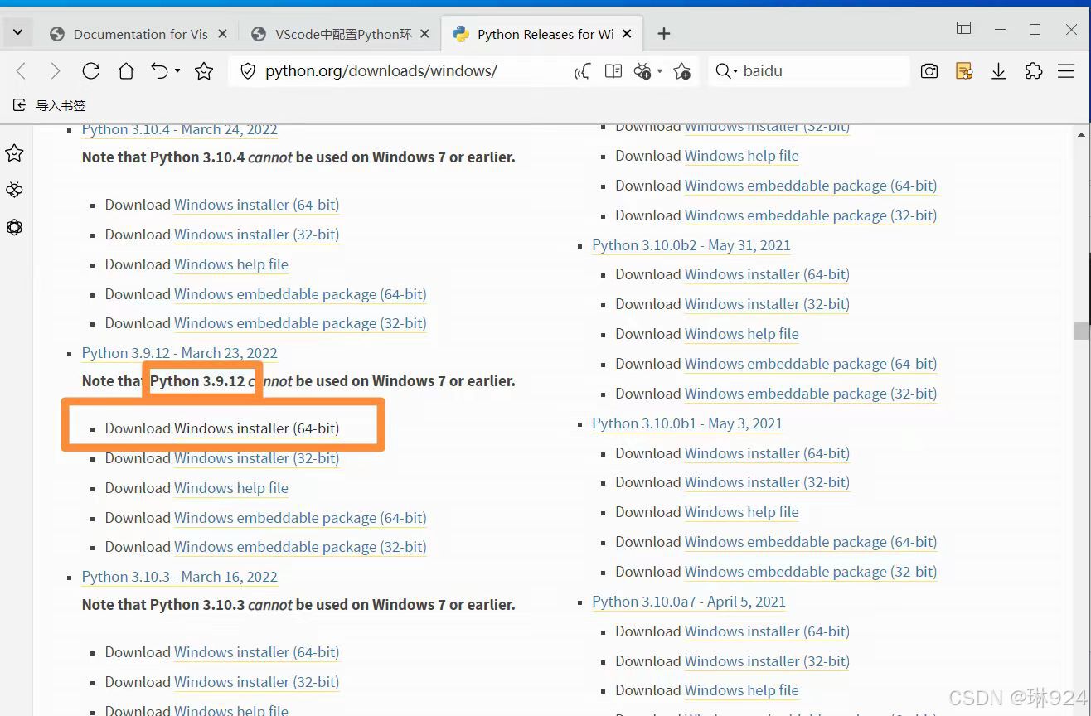Expand the bee extension icon's dropdown arrow
The height and width of the screenshot is (716, 1091).
coord(659,72)
